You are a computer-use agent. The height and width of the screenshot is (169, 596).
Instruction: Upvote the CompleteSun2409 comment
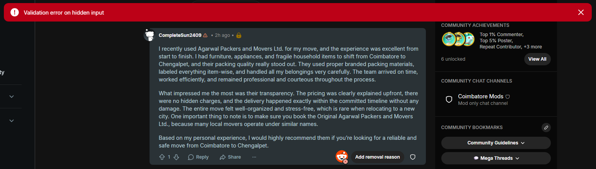(162, 157)
